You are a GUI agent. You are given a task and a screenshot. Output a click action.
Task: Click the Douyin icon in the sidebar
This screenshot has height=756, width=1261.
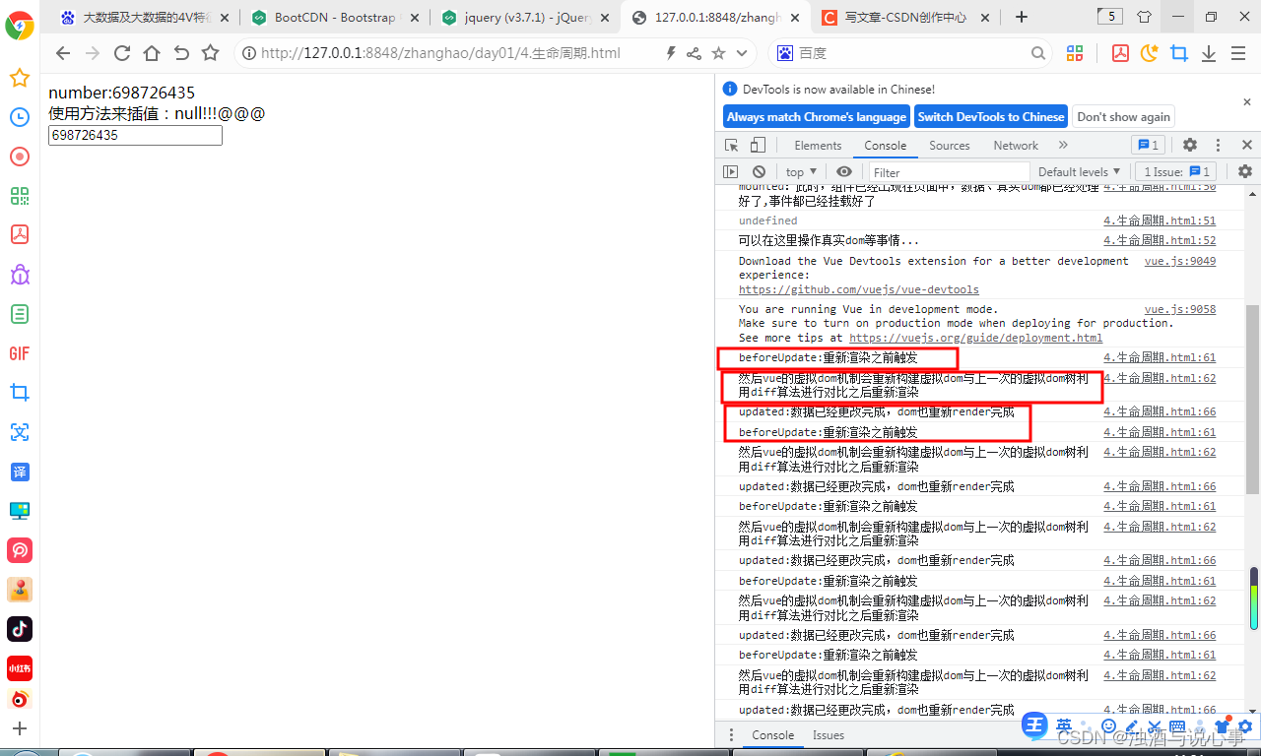click(x=19, y=629)
